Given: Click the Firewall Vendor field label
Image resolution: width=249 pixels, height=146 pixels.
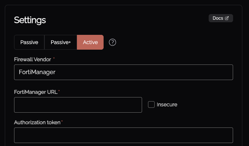Looking at the screenshot, I should click(x=33, y=60).
